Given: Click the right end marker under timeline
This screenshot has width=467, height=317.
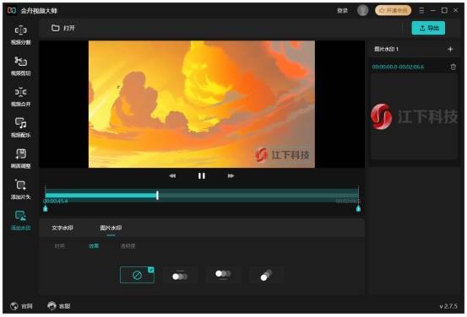Looking at the screenshot, I should point(358,208).
